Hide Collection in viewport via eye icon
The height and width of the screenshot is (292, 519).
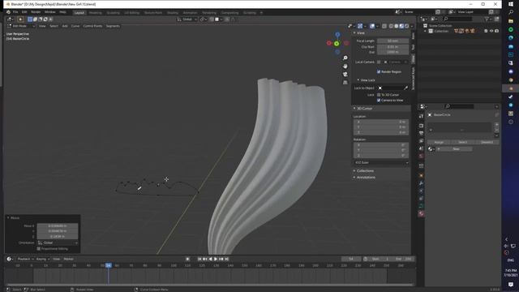(x=491, y=31)
